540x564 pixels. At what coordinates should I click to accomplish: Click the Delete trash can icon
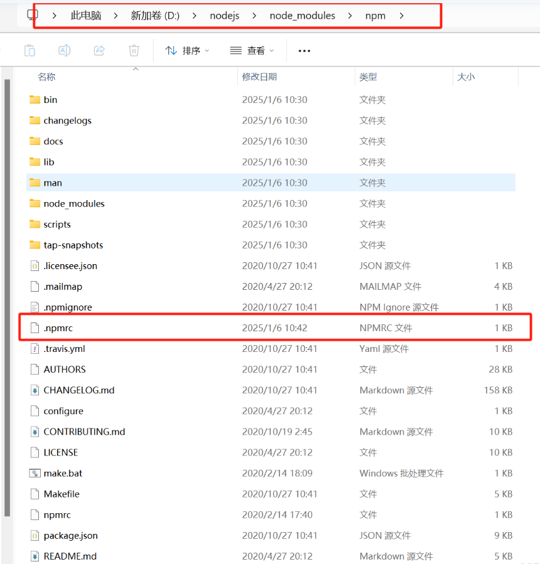[x=134, y=51]
